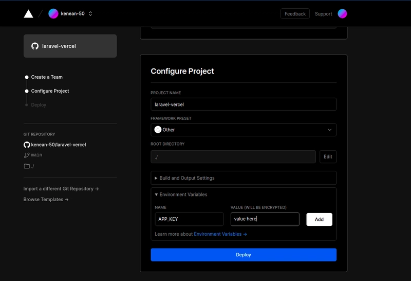Image resolution: width=411 pixels, height=281 pixels.
Task: Open the Support link
Action: pyautogui.click(x=323, y=14)
